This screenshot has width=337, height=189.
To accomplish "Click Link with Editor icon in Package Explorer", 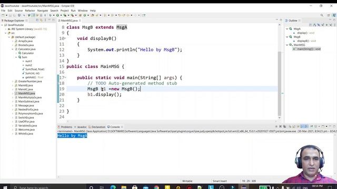I will click(x=41, y=20).
